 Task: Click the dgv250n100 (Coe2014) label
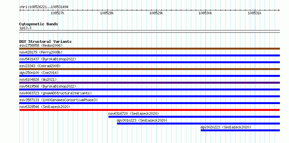coord(39,73)
